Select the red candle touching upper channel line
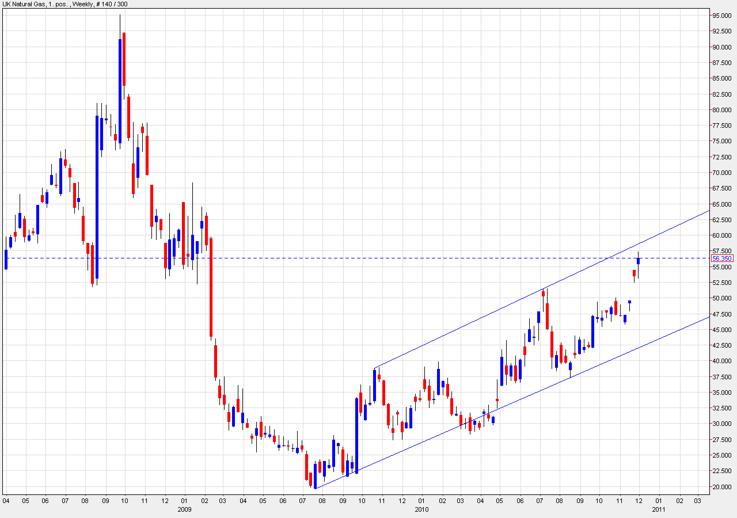Viewport: 737px width, 518px height. click(543, 293)
